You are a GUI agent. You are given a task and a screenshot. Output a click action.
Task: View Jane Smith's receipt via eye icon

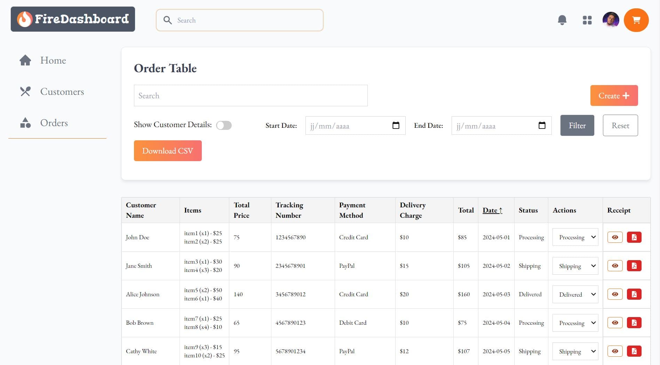coord(615,266)
